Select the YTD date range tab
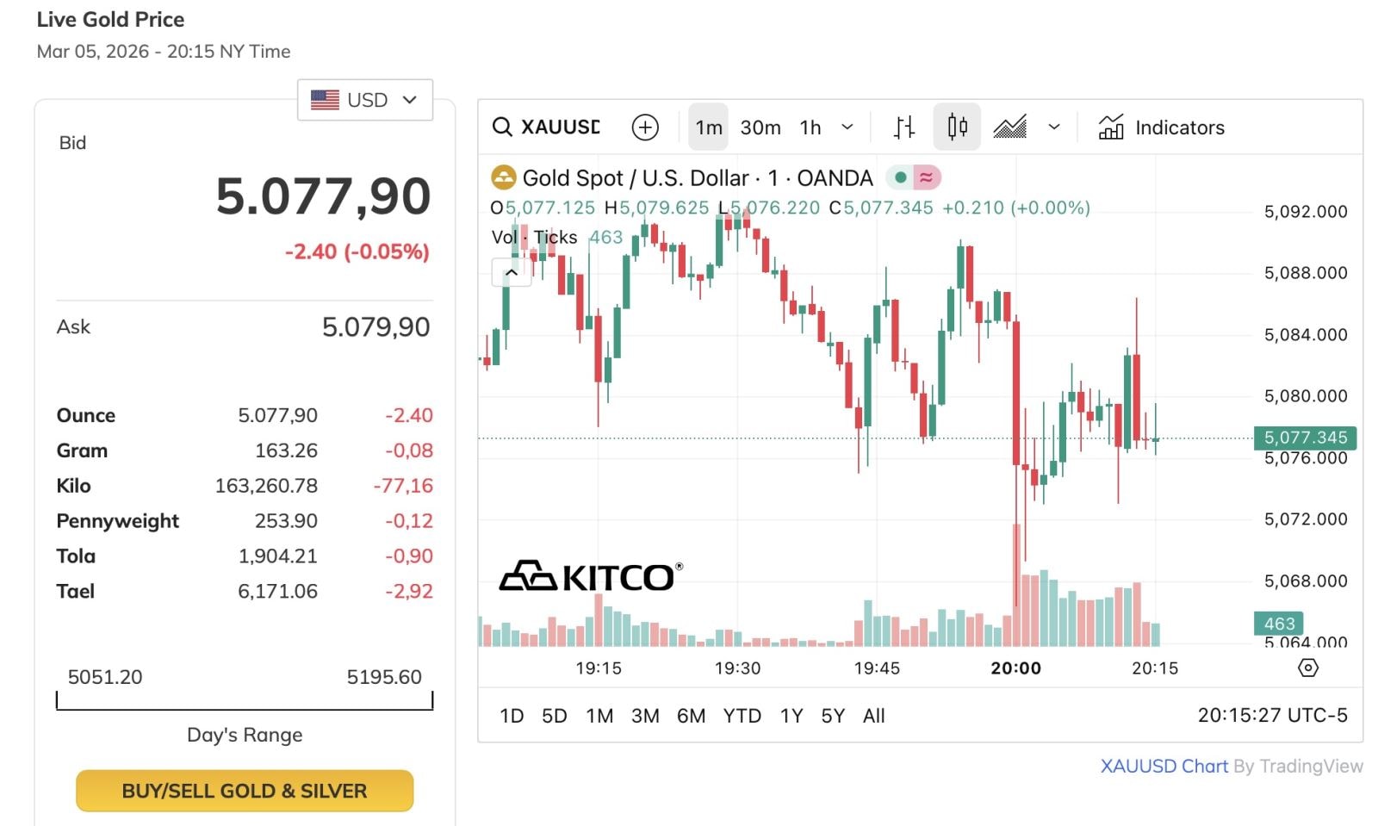Image resolution: width=1378 pixels, height=826 pixels. pyautogui.click(x=742, y=716)
